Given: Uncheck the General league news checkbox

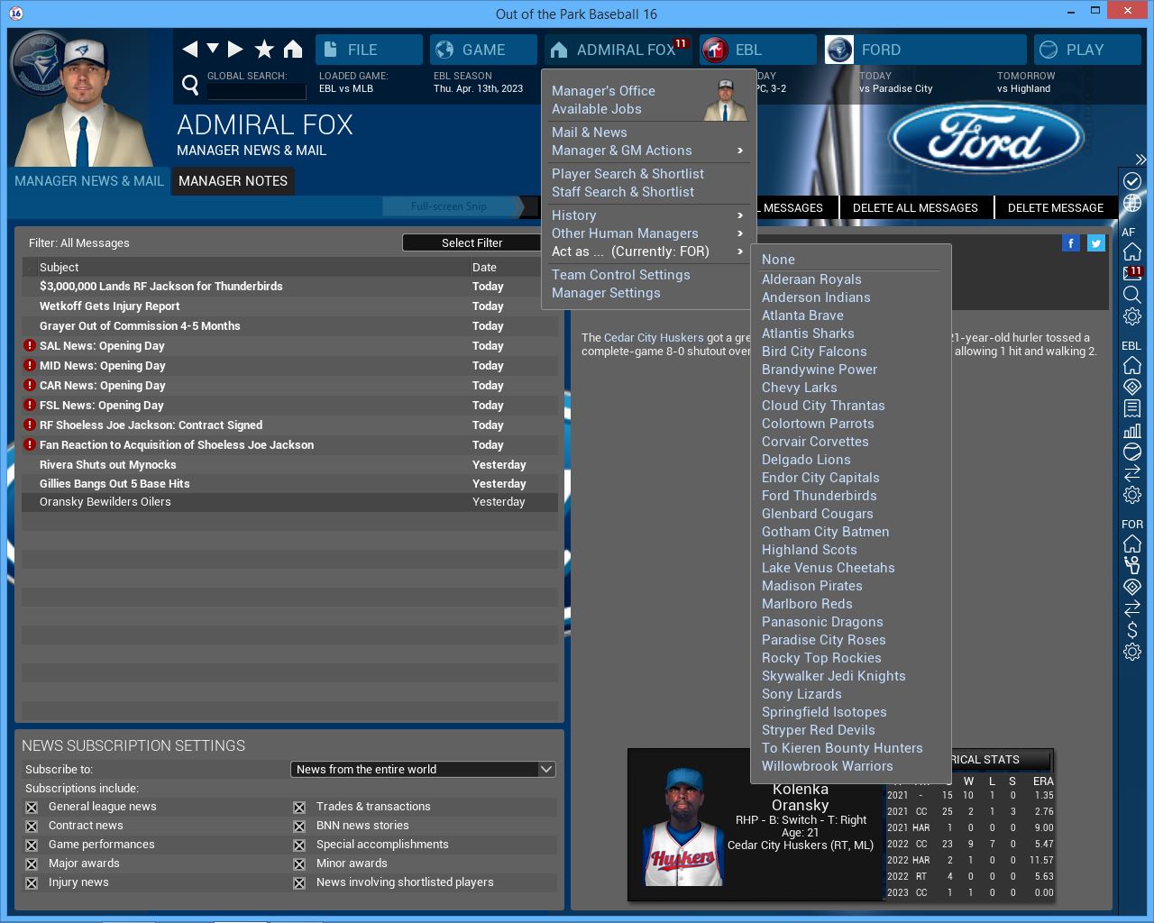Looking at the screenshot, I should [32, 808].
